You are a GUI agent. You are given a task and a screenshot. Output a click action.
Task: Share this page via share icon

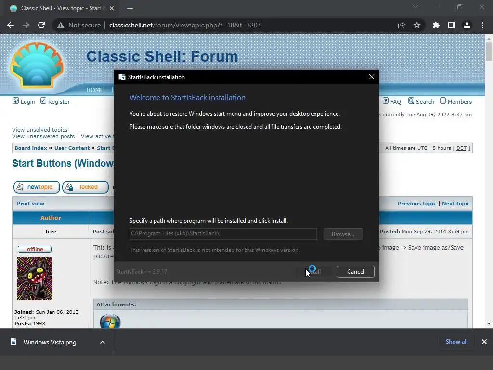click(402, 25)
